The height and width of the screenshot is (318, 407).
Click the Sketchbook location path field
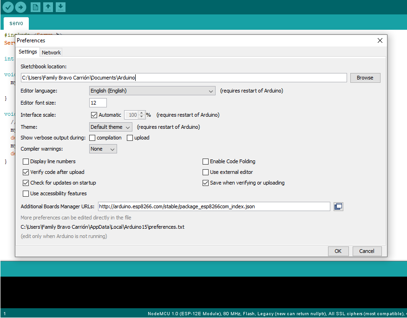pyautogui.click(x=184, y=78)
